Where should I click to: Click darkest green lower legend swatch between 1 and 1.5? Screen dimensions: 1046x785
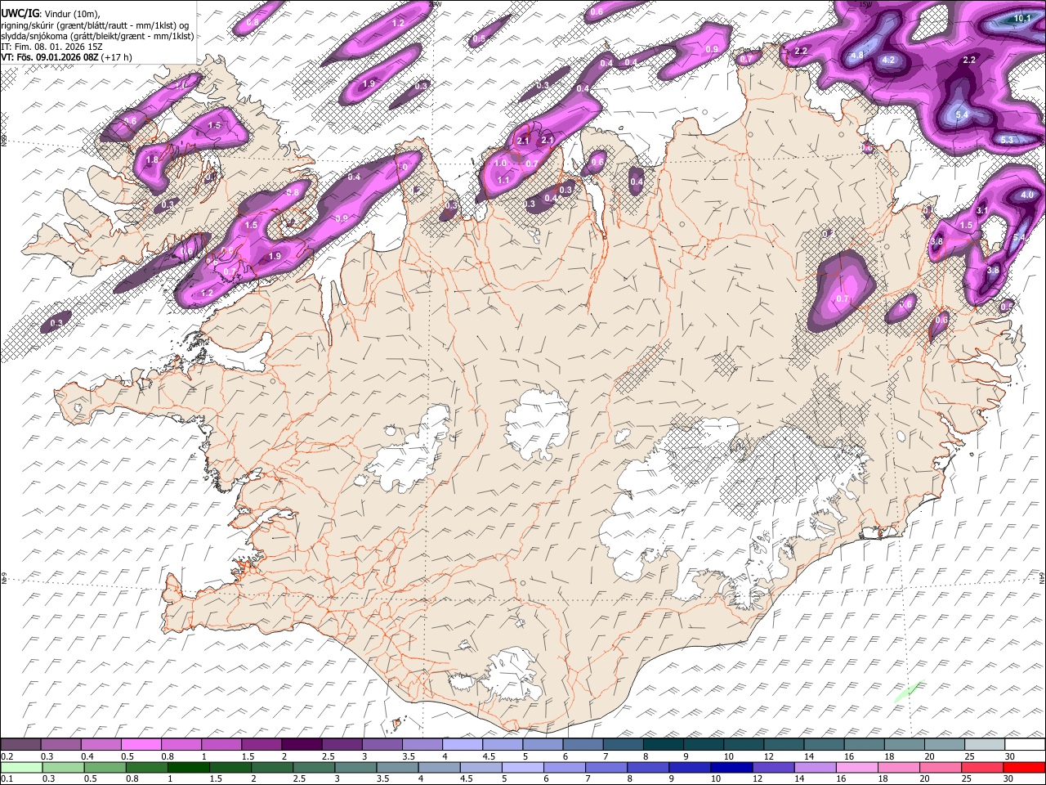188,767
